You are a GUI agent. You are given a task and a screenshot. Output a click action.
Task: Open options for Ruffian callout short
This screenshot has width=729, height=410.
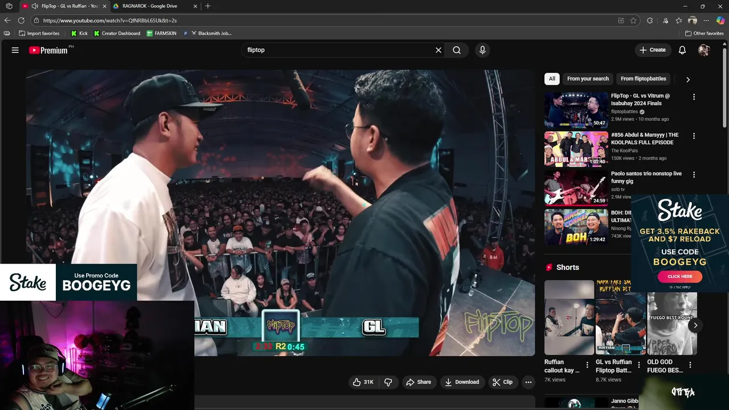[x=587, y=365]
